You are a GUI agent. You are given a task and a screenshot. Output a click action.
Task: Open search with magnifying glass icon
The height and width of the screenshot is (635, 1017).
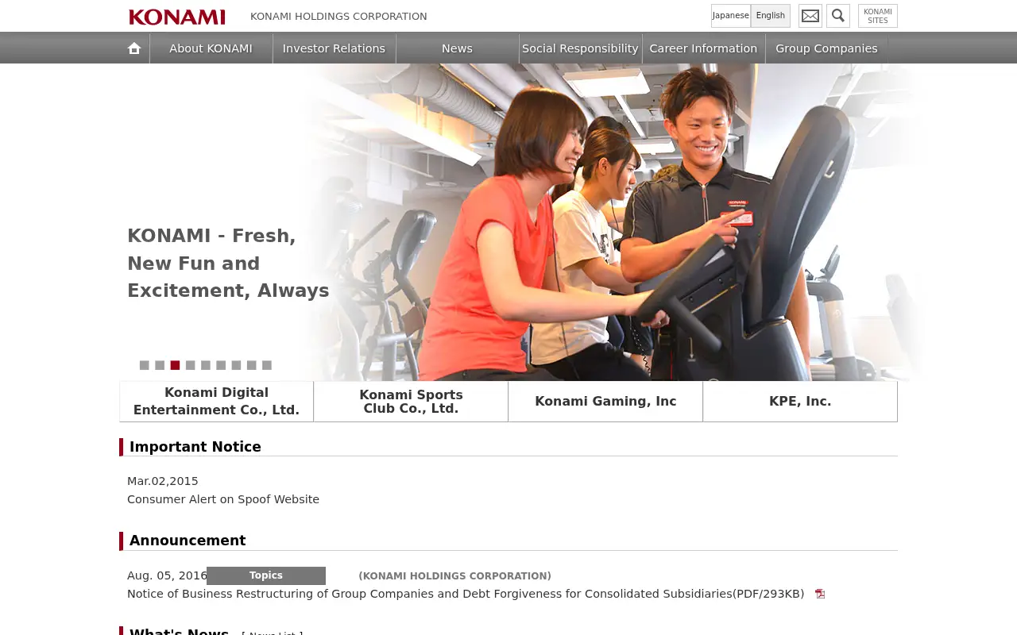click(838, 16)
